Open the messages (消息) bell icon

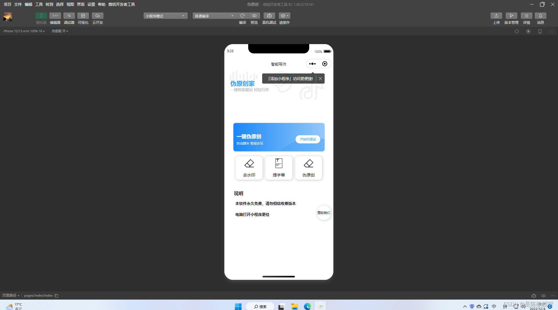[x=541, y=16]
